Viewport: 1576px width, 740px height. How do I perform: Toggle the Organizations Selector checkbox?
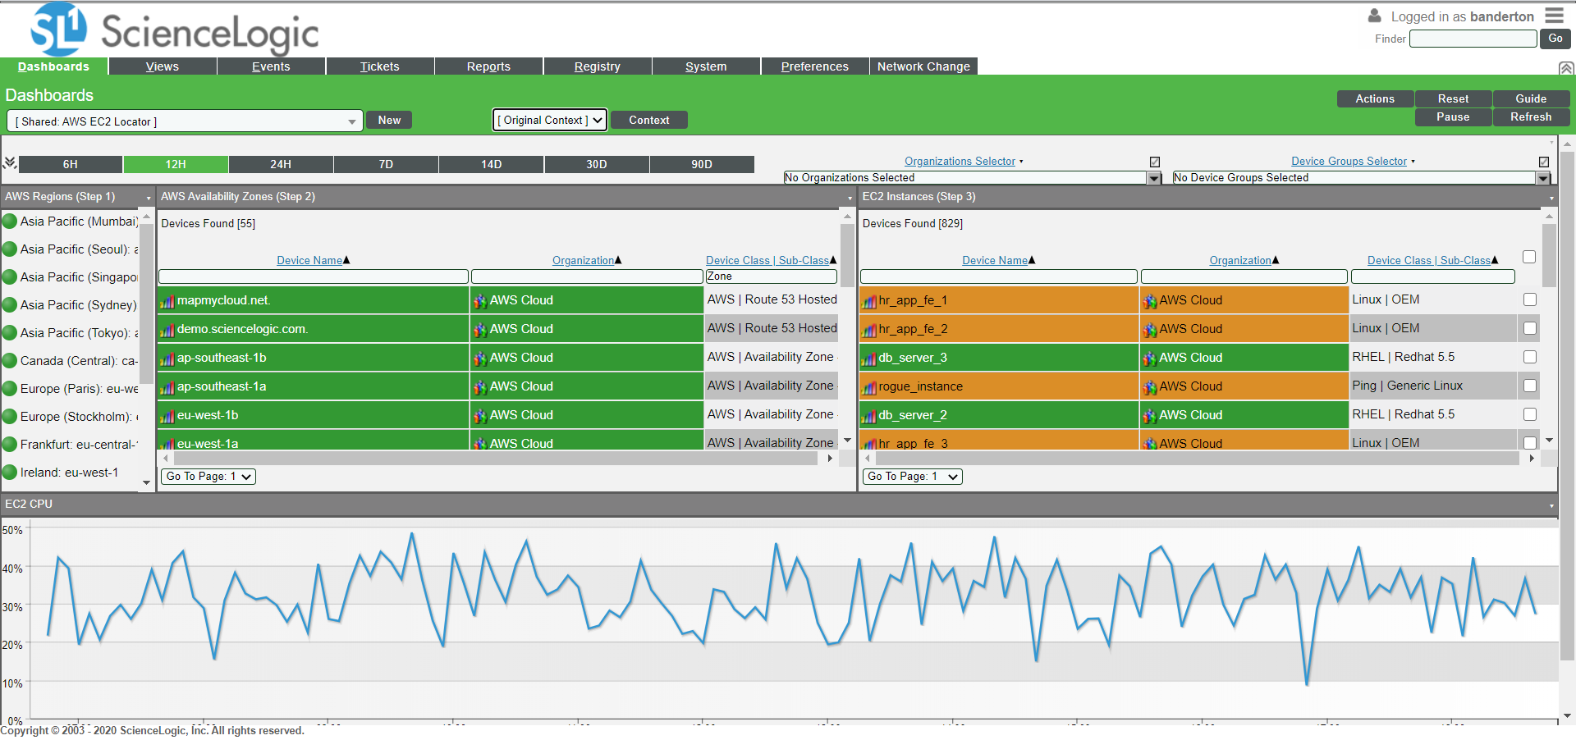pyautogui.click(x=1155, y=162)
